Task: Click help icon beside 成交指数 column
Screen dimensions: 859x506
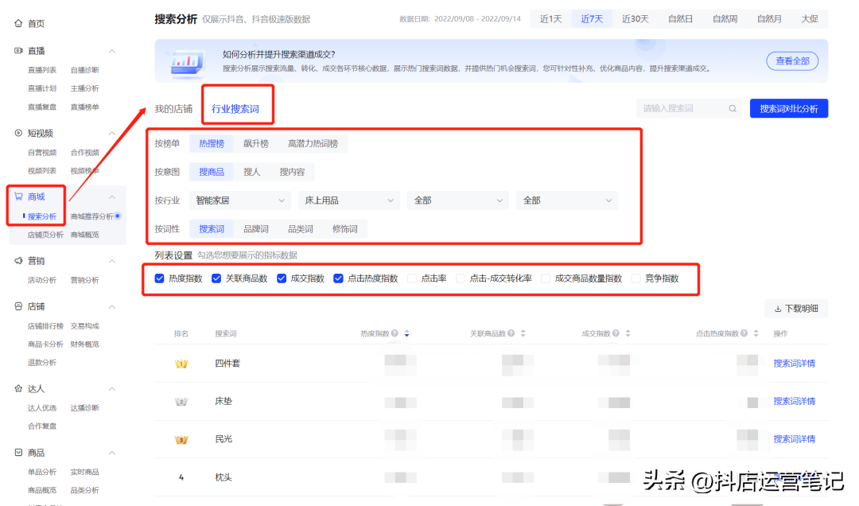Action: coord(616,333)
